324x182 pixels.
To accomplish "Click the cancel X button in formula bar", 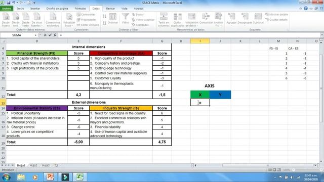I will 45,35.
